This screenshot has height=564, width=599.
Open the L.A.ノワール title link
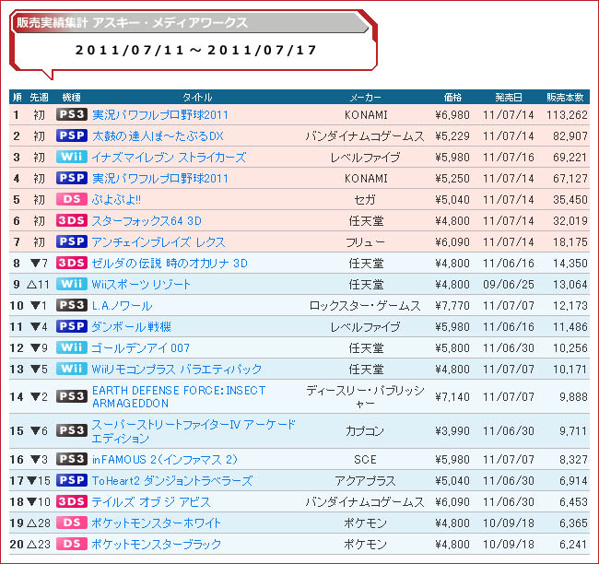[123, 306]
